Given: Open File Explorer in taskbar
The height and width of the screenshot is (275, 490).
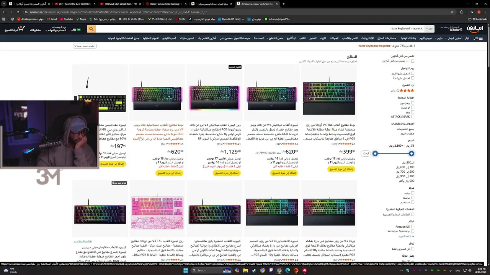Looking at the screenshot, I should (245, 270).
